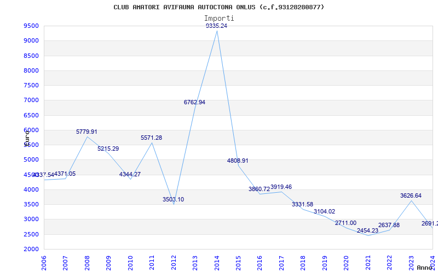
Task: Click the 2013 year axis label
Action: click(x=195, y=263)
